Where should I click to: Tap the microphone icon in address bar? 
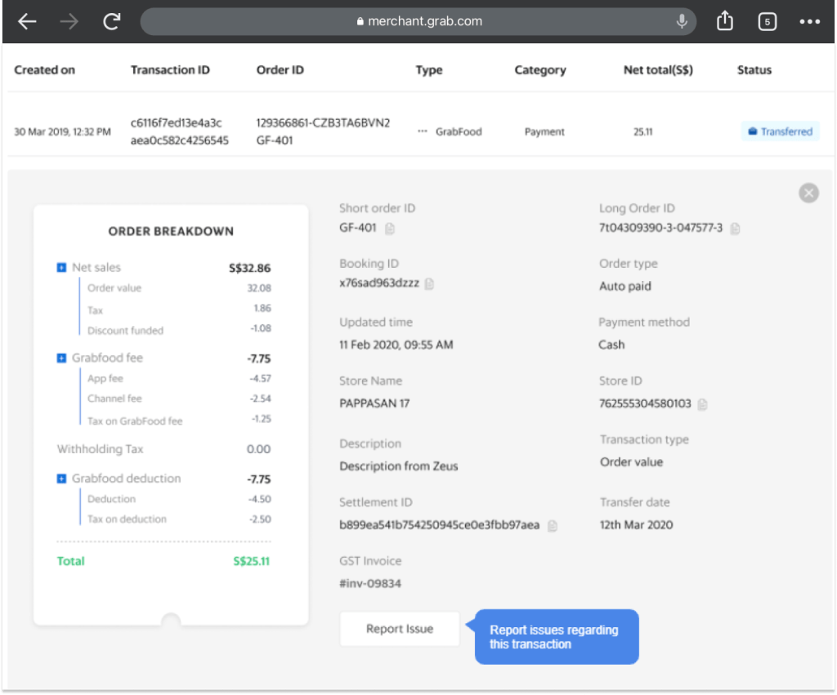(682, 22)
